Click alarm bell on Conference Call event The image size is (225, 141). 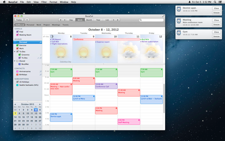116,84
